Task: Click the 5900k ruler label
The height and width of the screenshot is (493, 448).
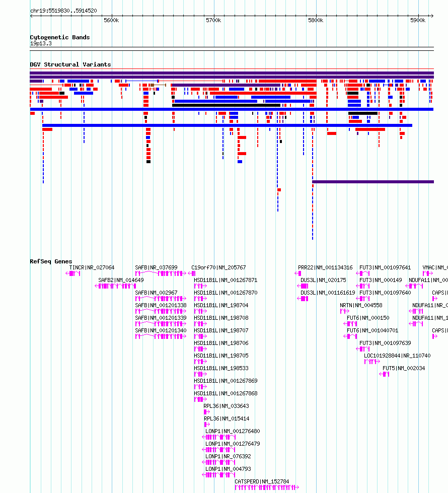Action: 418,21
